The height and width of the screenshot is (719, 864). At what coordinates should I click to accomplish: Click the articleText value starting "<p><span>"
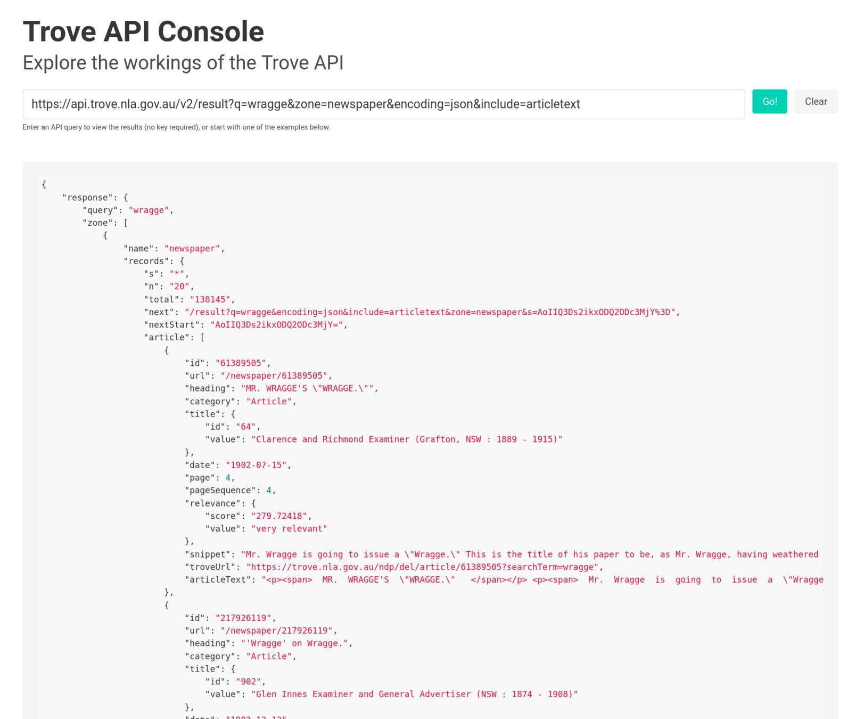(x=542, y=580)
